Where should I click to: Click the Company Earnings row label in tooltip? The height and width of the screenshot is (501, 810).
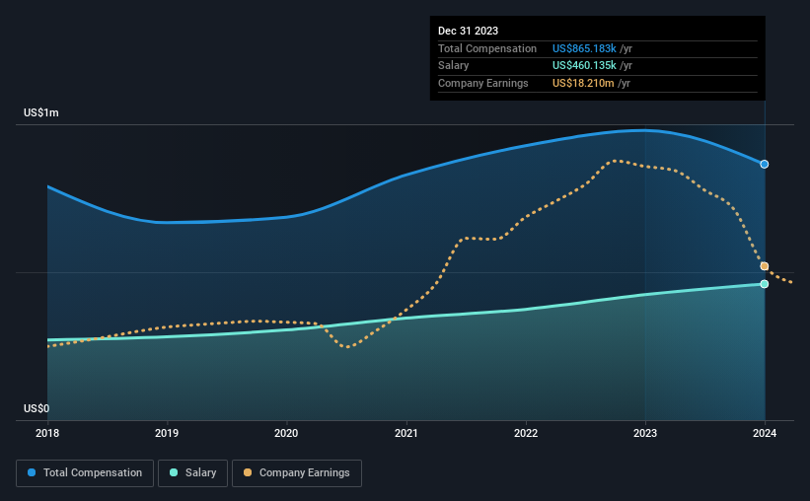[x=483, y=83]
